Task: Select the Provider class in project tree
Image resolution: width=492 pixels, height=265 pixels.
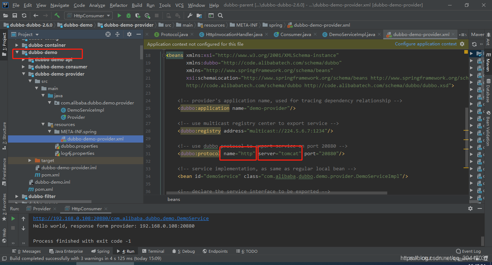Action: [x=76, y=117]
